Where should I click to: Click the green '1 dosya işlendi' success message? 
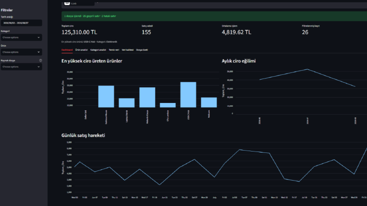pos(214,16)
